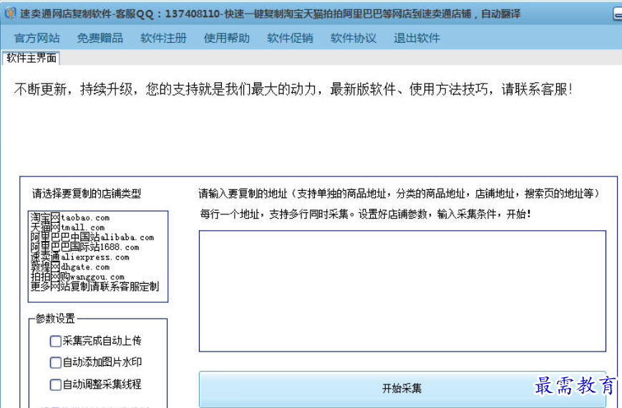Screen dimensions: 622x408
Task: Select 天猫网 tmall.com in list
Action: (67, 227)
